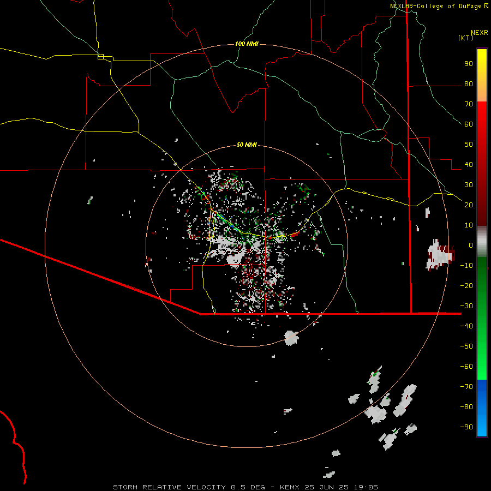Click the positive 50 scale value
The height and width of the screenshot is (491, 491).
click(x=469, y=145)
